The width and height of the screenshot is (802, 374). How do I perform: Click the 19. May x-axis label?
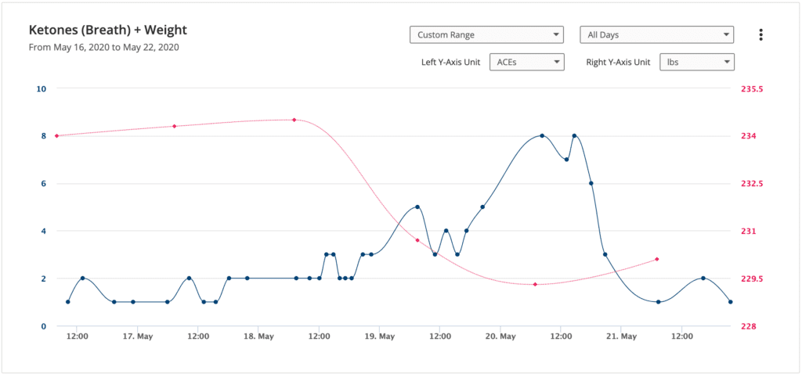point(380,336)
